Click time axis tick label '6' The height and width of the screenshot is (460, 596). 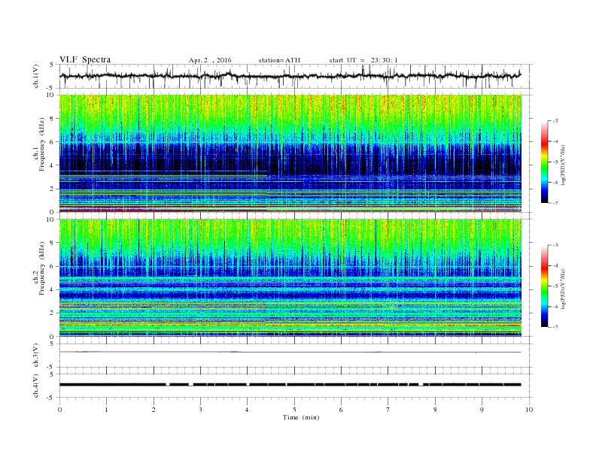[342, 410]
